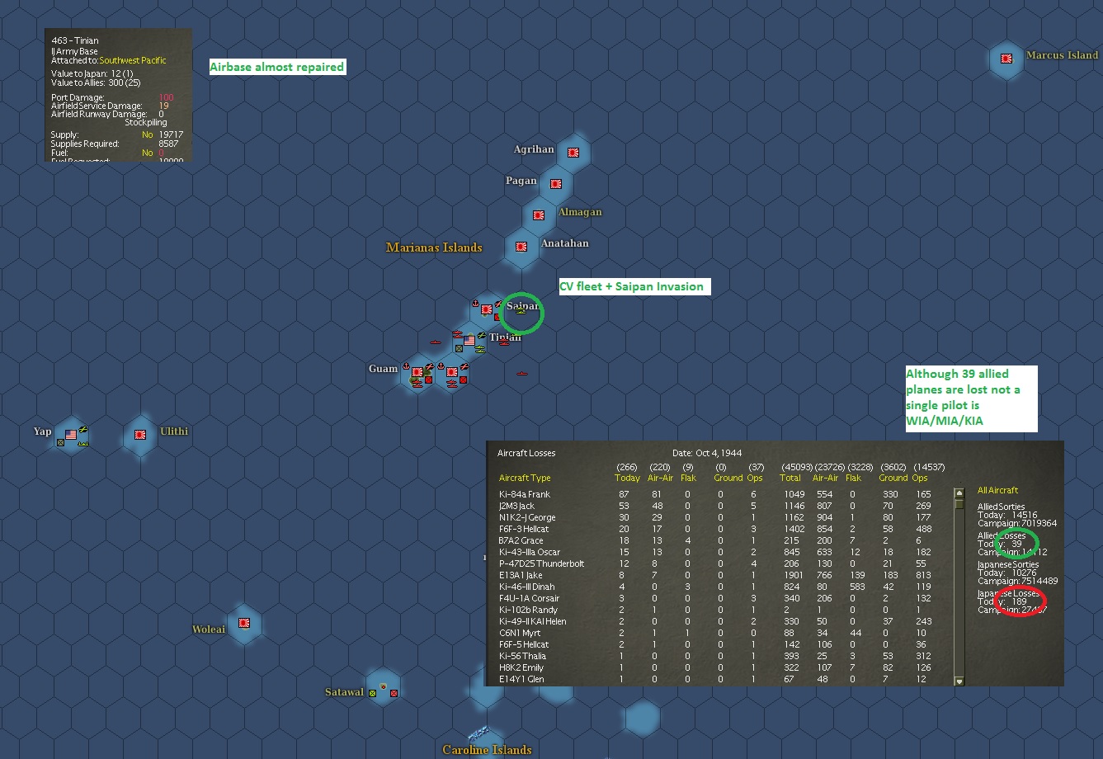Click the Japanese flag icon at Ulithi
Viewport: 1103px width, 759px height.
(140, 434)
